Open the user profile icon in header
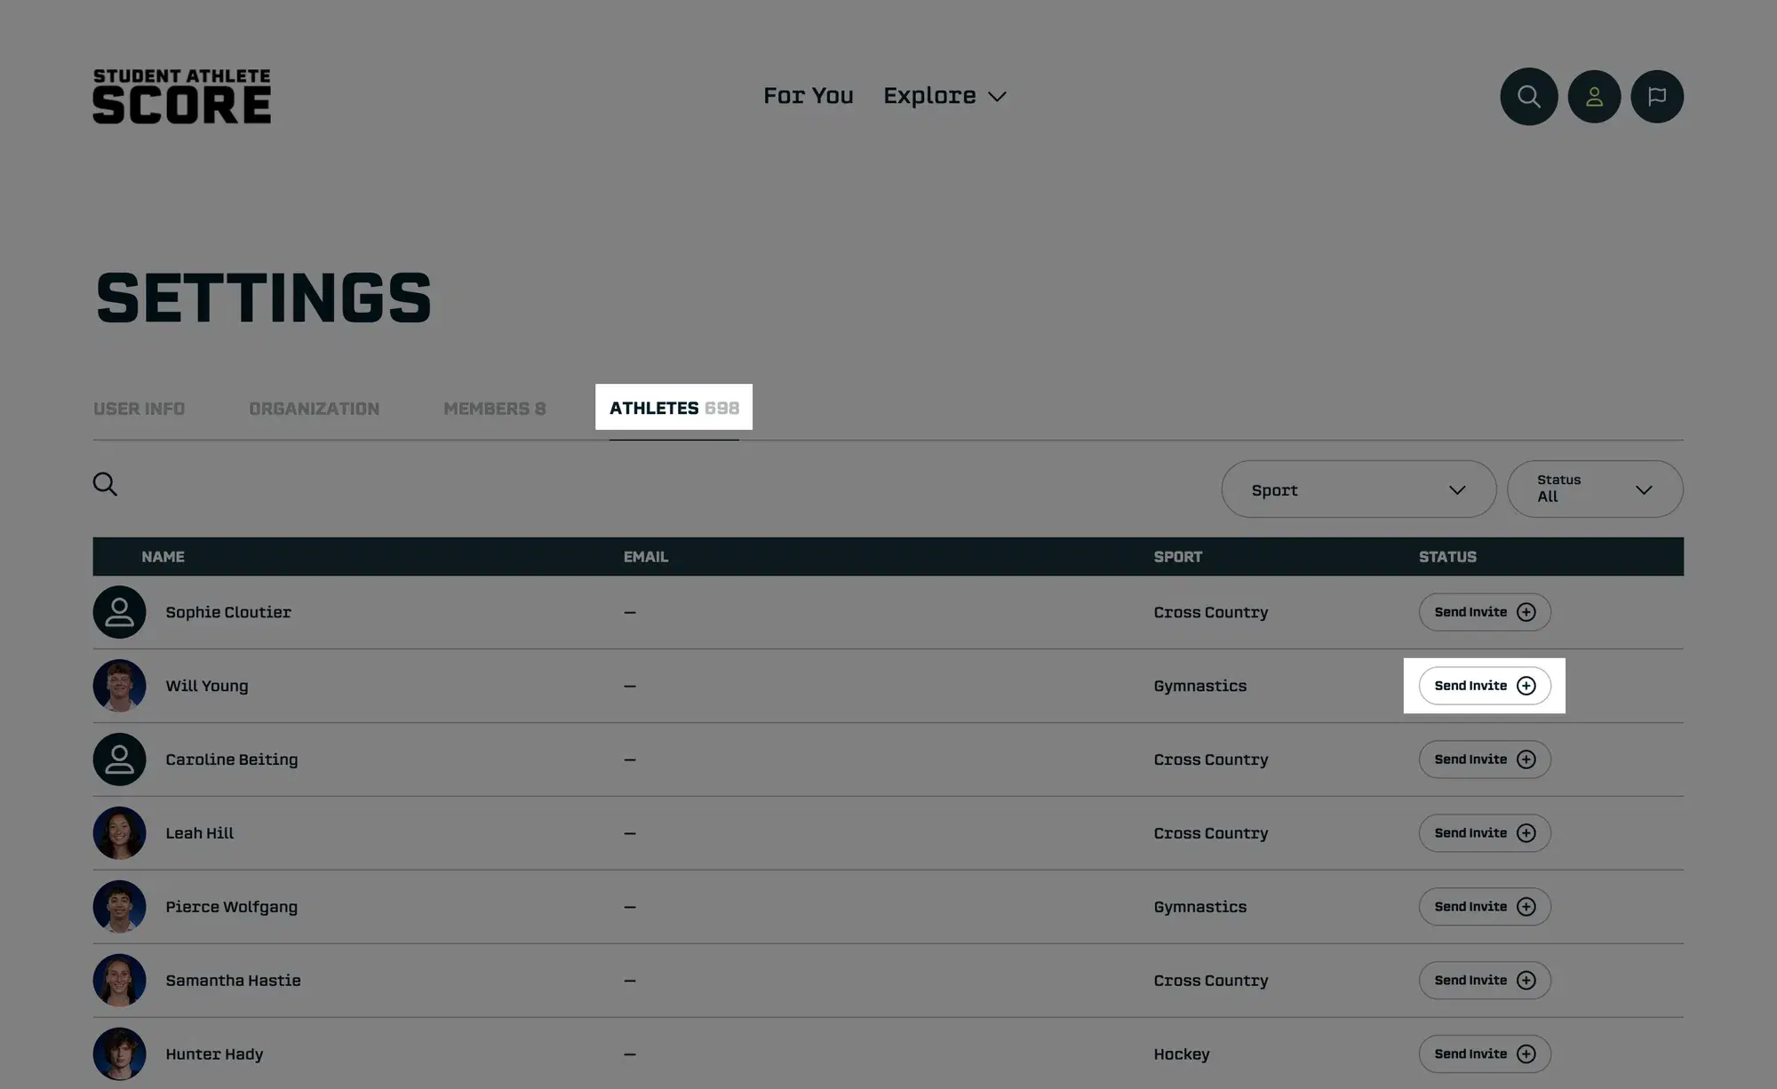1777x1089 pixels. coord(1594,96)
